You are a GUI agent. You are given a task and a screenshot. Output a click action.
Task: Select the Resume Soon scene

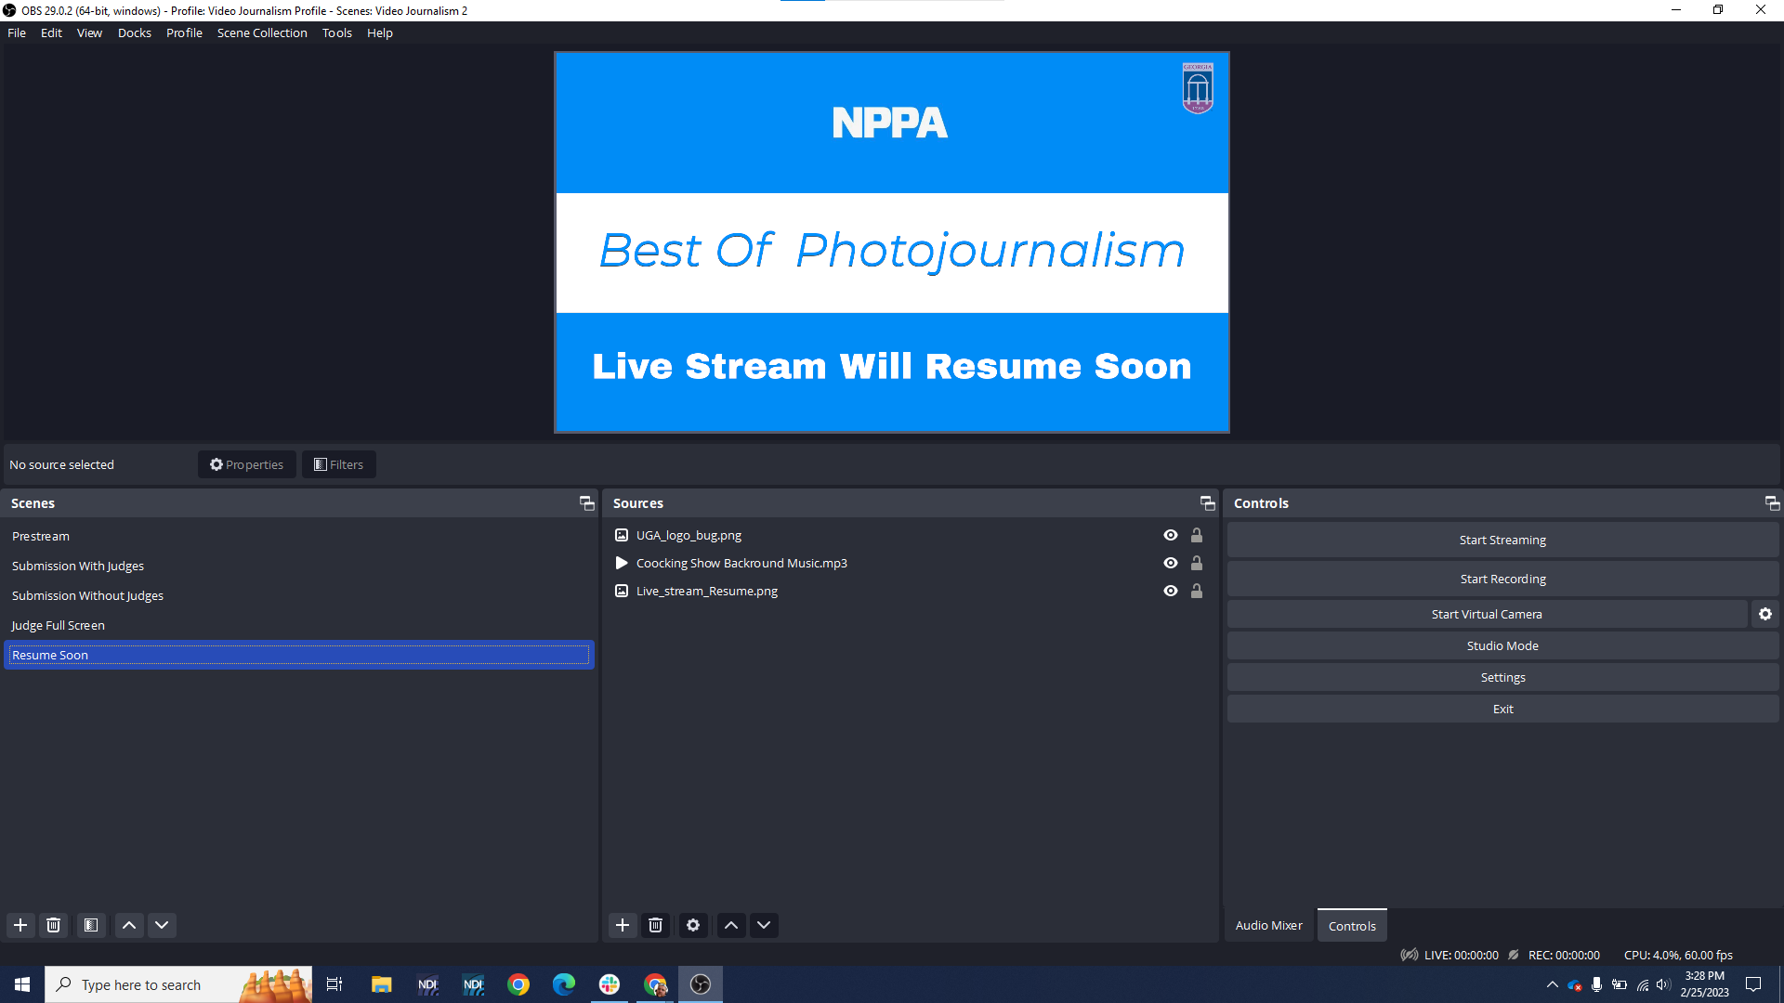pos(298,655)
